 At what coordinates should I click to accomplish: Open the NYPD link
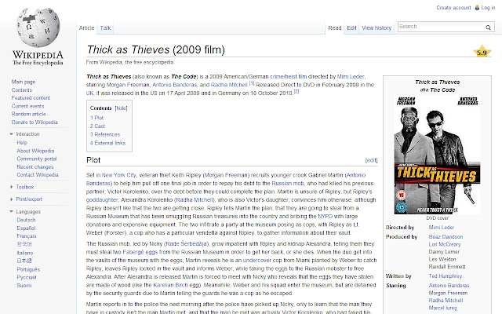[x=325, y=217]
